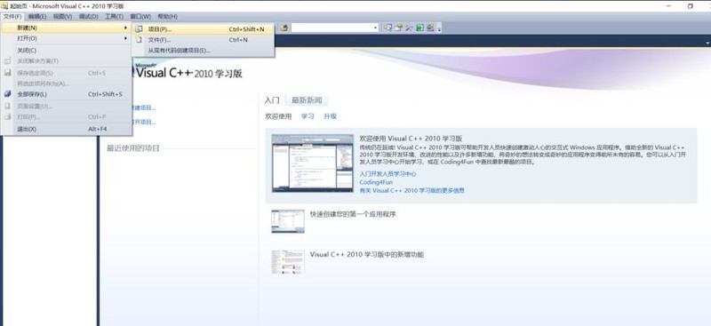The image size is (711, 326).
Task: Open 有关 Visual C++ 2010 学习版的更多信息 link
Action: 412,190
